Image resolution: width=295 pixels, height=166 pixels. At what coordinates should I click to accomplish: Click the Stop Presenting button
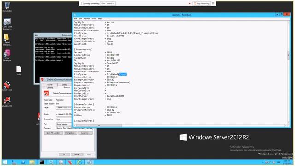click(x=201, y=3)
